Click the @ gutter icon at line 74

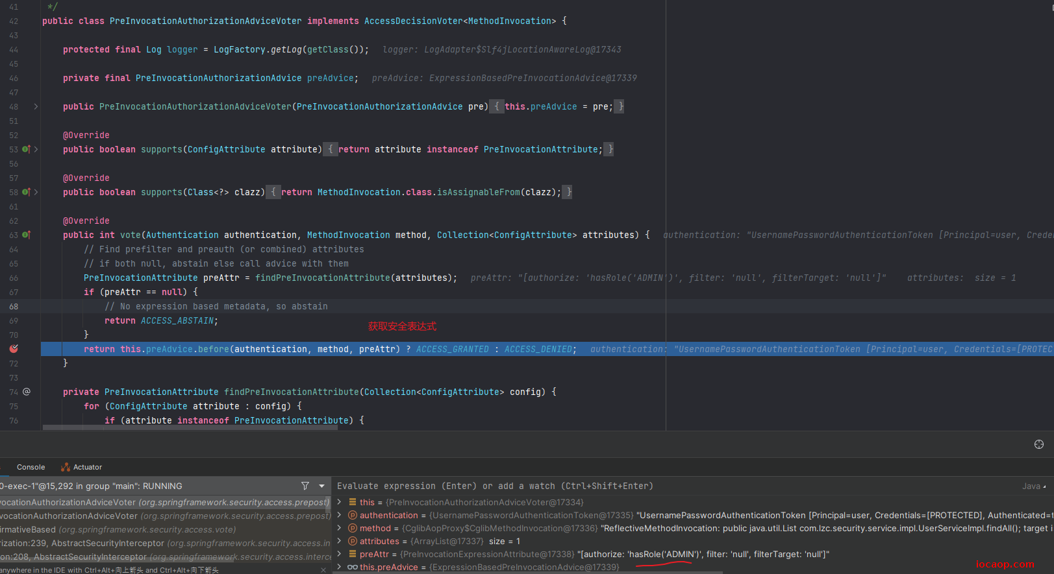click(x=27, y=392)
